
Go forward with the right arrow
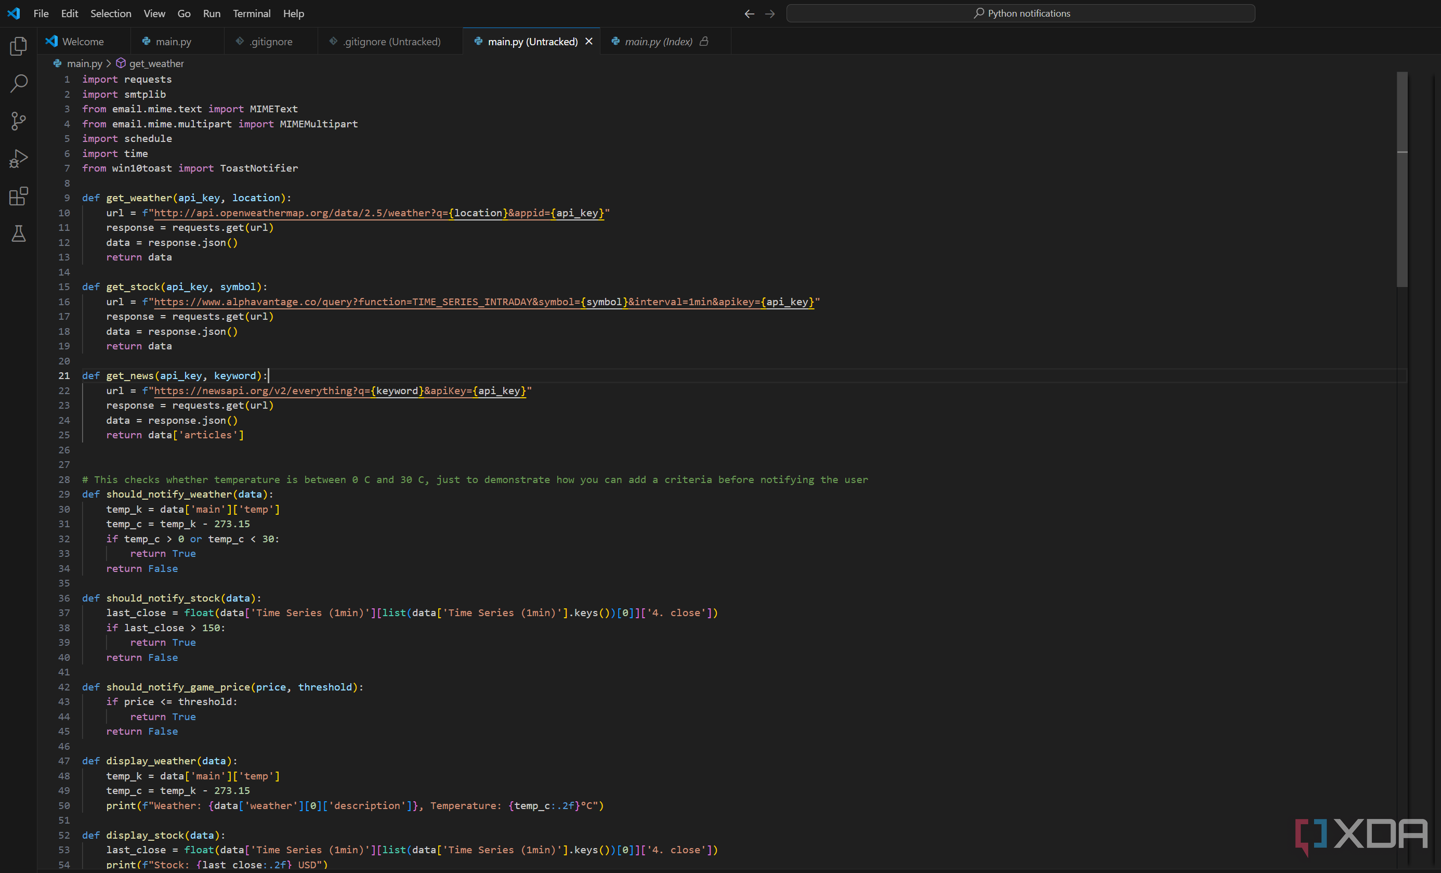click(770, 14)
